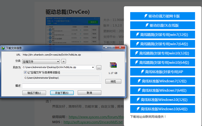Open the 使用说明 sysceo forum link
Screen dimensions: 202x126
click(x=96, y=117)
